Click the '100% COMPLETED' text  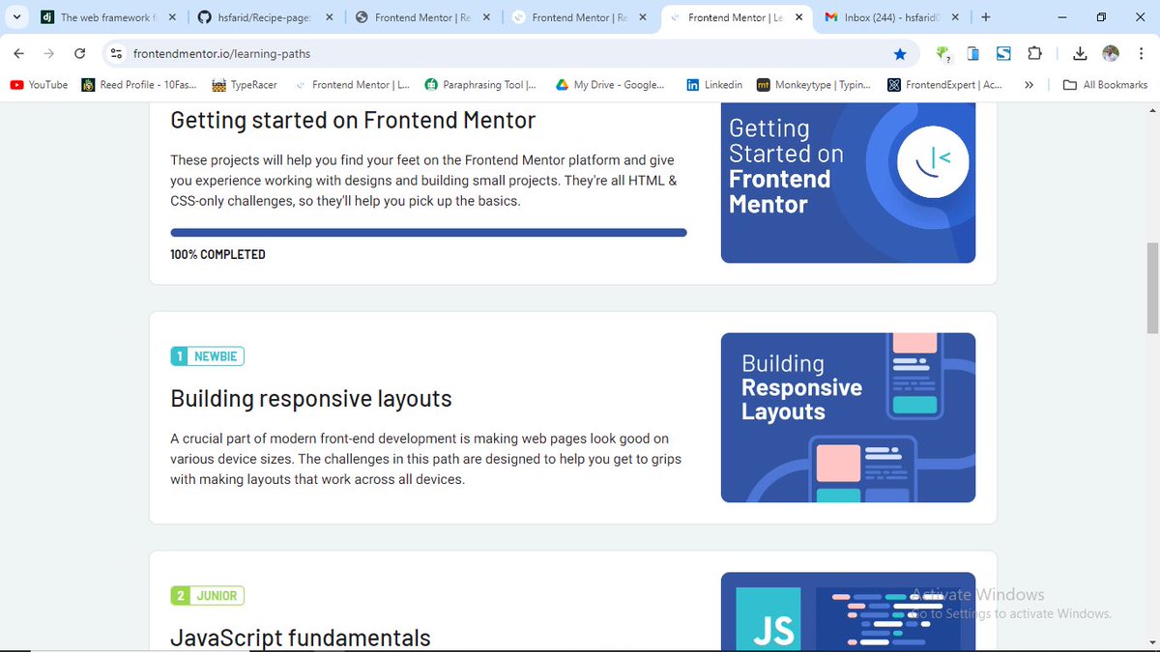point(217,255)
